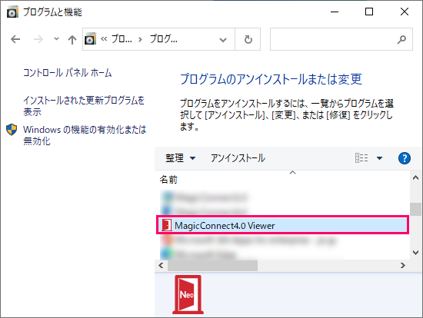Open コントロール パネル ホーム link

(x=67, y=72)
